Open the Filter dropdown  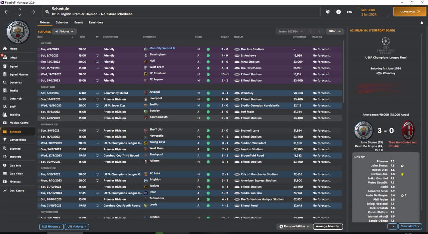(x=335, y=31)
